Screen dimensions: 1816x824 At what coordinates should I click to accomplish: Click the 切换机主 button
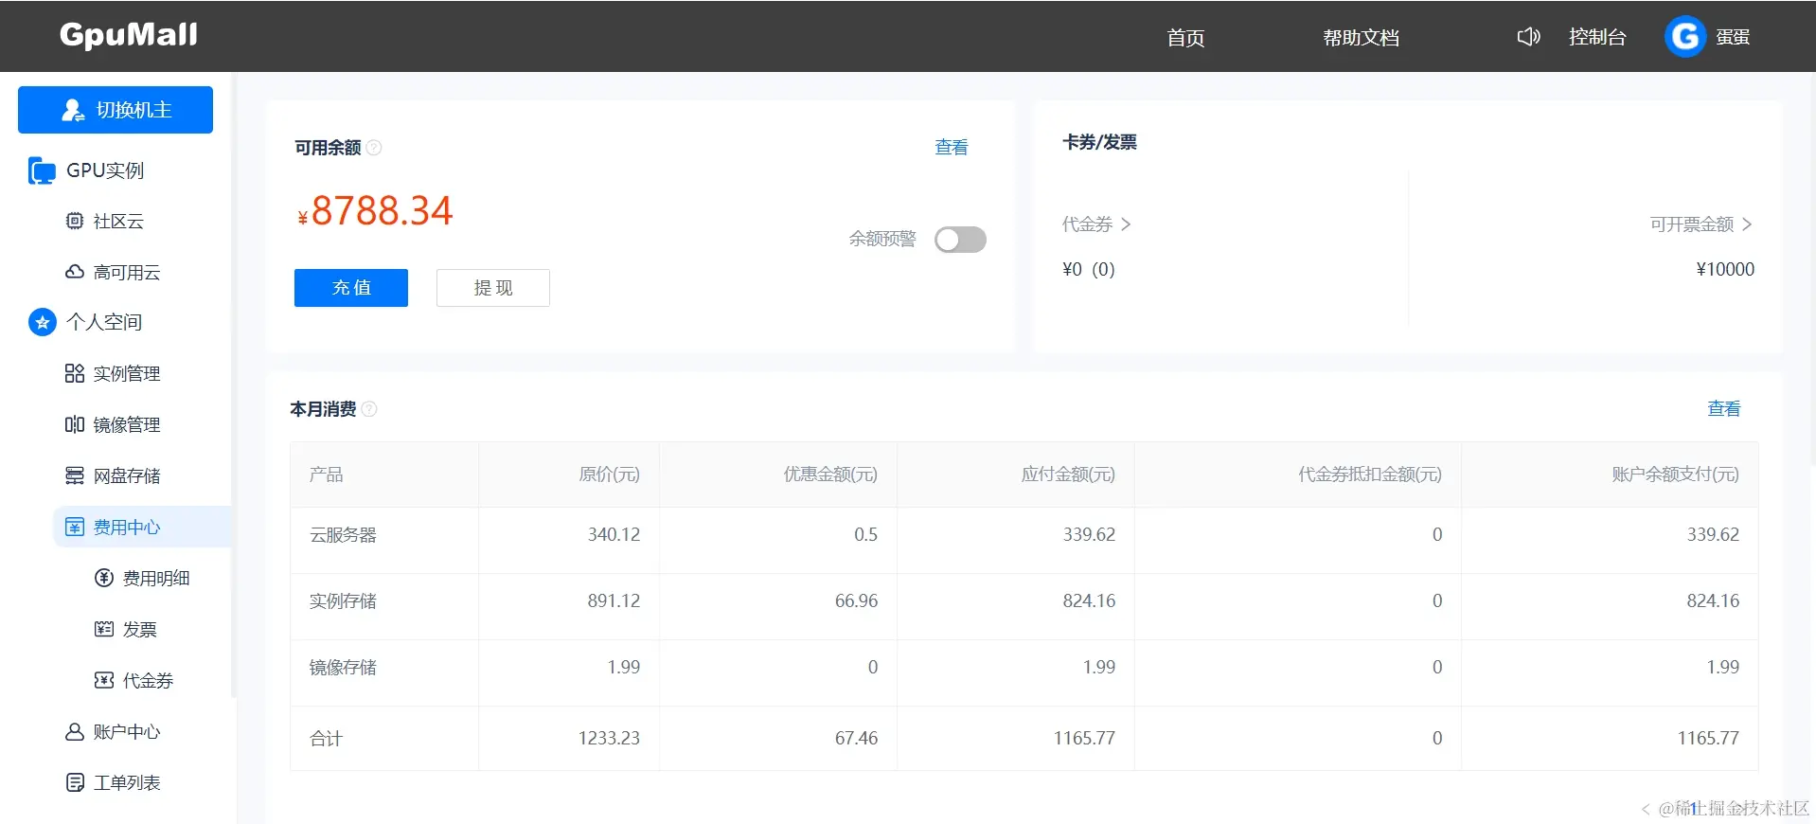tap(116, 110)
